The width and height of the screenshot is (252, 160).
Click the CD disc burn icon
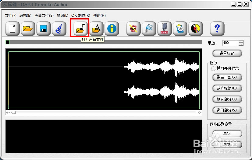click(x=196, y=28)
